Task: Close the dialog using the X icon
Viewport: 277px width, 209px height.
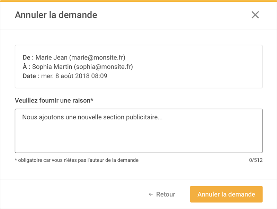Action: tap(255, 15)
